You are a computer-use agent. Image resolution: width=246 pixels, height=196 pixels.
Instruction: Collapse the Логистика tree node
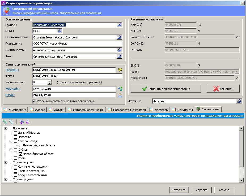pos(6,128)
